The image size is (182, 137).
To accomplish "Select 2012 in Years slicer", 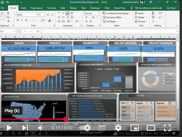I will click(126, 111).
